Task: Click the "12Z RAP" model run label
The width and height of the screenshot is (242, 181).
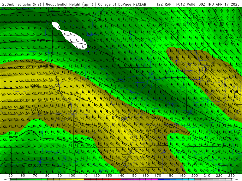Action: (x=164, y=4)
